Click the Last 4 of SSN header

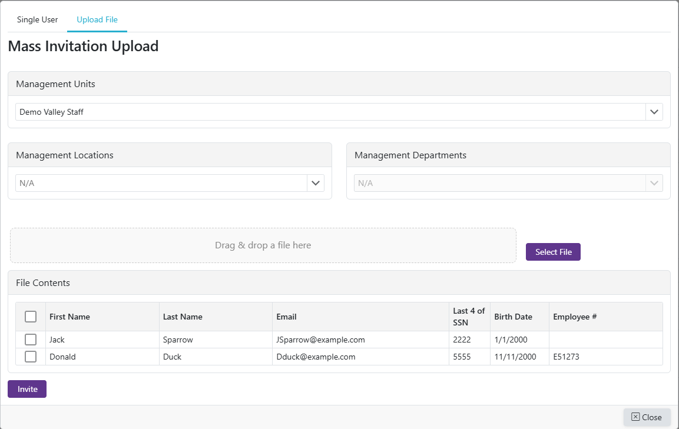tap(469, 317)
